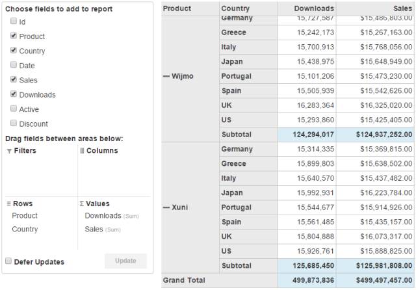Viewport: 416px width, 290px height.
Task: Check the Date field checkbox
Action: pyautogui.click(x=14, y=65)
